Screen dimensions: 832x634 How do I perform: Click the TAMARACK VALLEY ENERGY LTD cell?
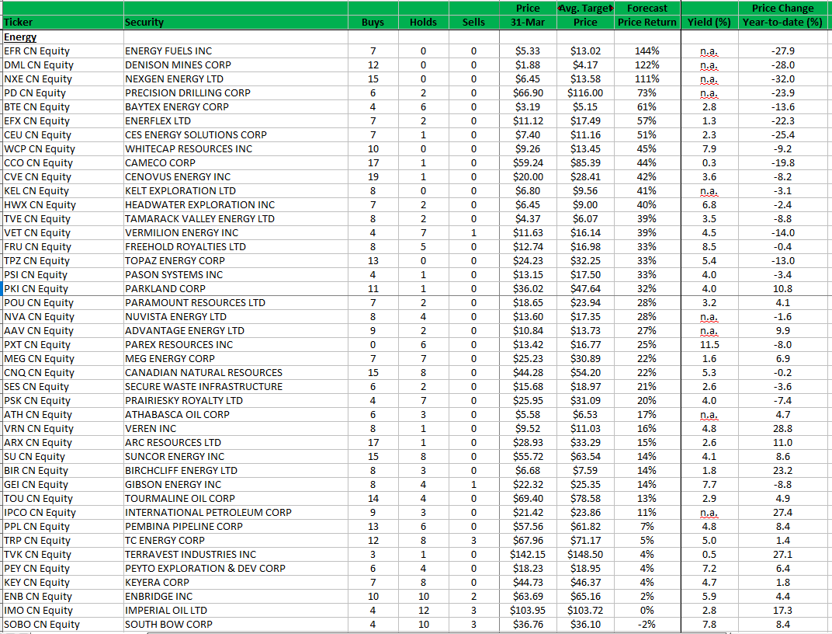click(x=236, y=219)
